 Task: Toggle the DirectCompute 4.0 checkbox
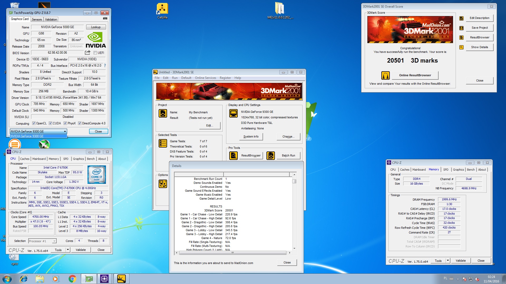[80, 123]
